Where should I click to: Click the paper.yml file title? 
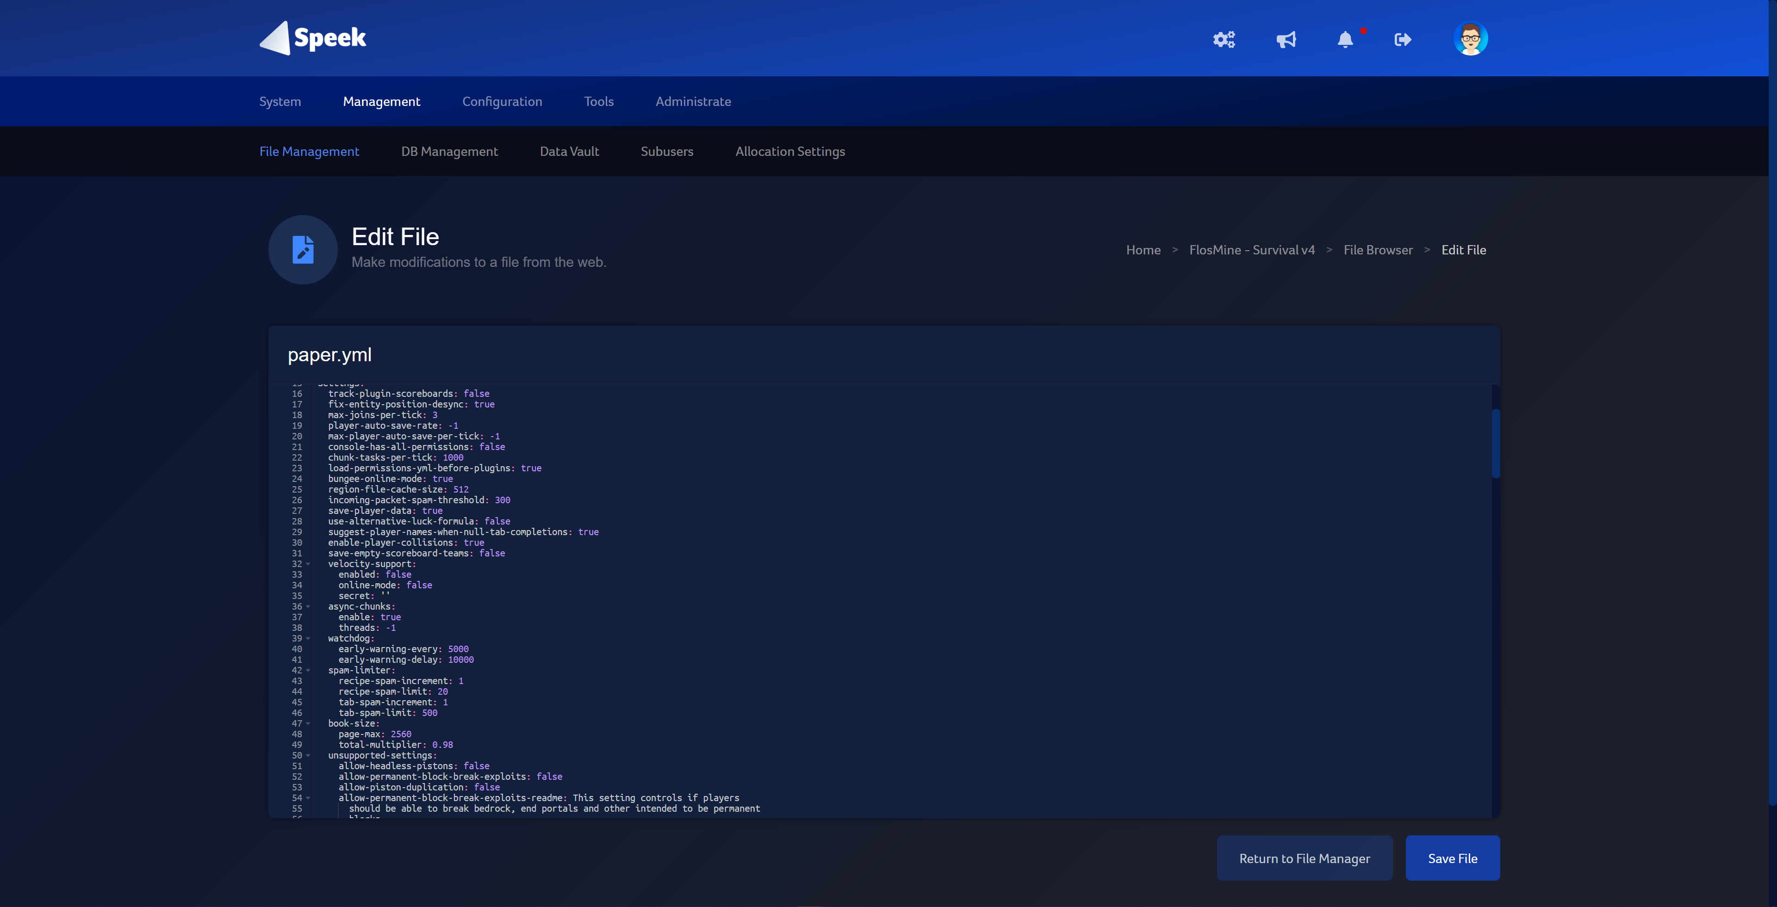coord(329,354)
